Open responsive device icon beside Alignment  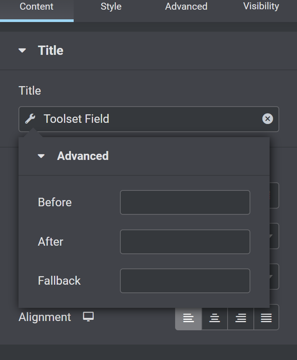88,317
